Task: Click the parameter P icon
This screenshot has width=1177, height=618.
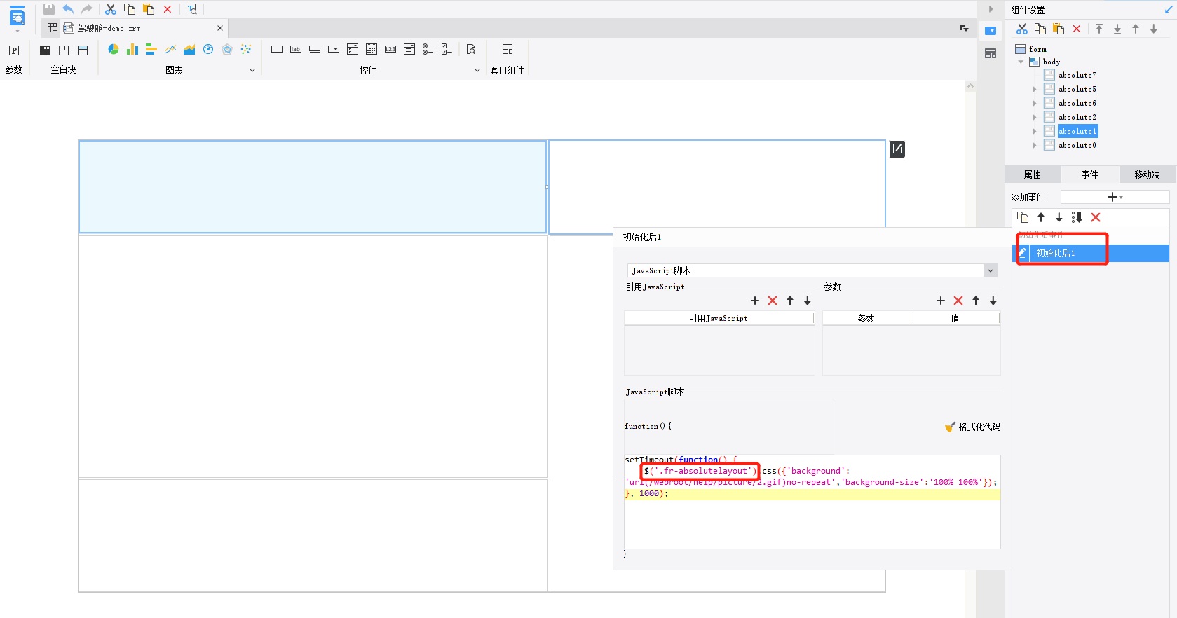Action: pyautogui.click(x=14, y=50)
